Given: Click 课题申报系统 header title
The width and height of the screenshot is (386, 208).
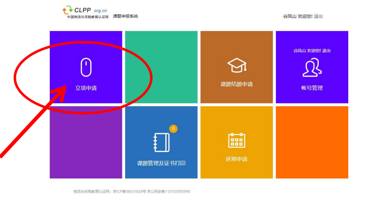Looking at the screenshot, I should pyautogui.click(x=125, y=16).
